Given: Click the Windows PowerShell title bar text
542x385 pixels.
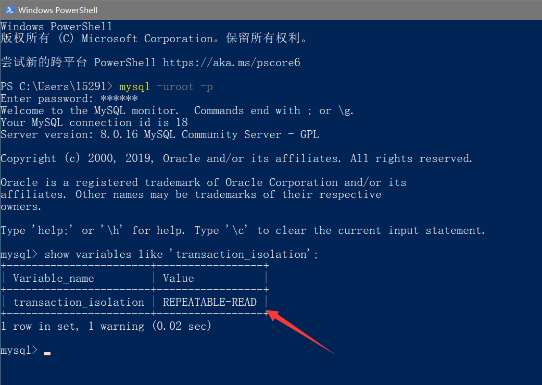Looking at the screenshot, I should coord(57,10).
